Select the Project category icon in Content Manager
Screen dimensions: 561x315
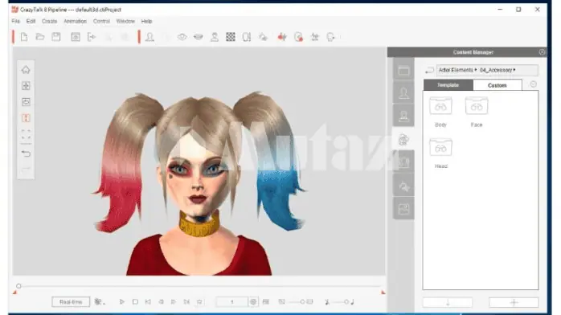403,71
